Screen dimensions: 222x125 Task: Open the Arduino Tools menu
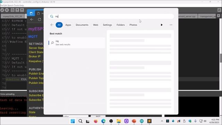[16, 6]
